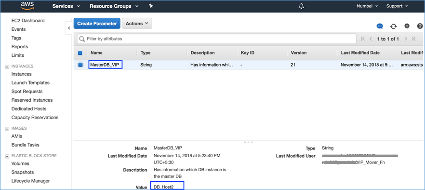Open the feedback chat bubble icon
Image resolution: width=425 pixels, height=190 pixels.
(x=380, y=26)
